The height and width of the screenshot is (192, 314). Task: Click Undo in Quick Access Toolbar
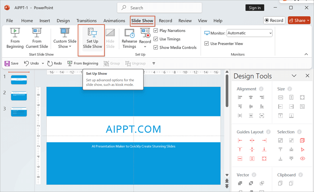point(31,64)
